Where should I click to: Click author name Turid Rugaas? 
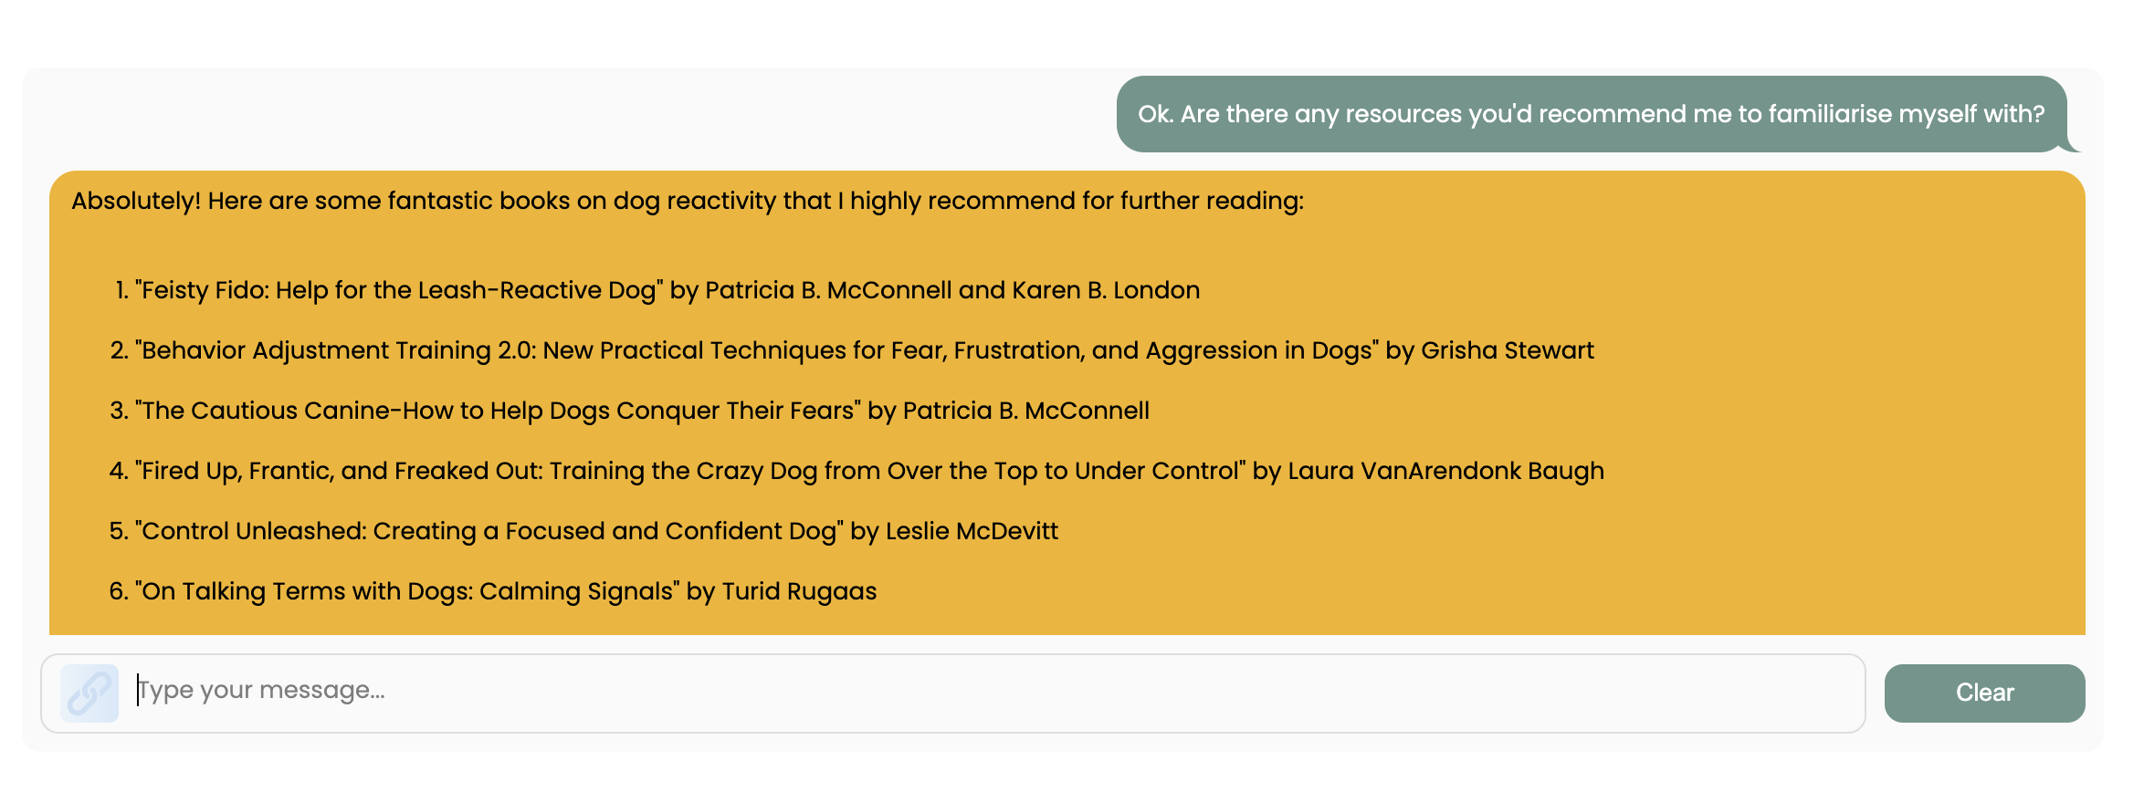tap(799, 591)
